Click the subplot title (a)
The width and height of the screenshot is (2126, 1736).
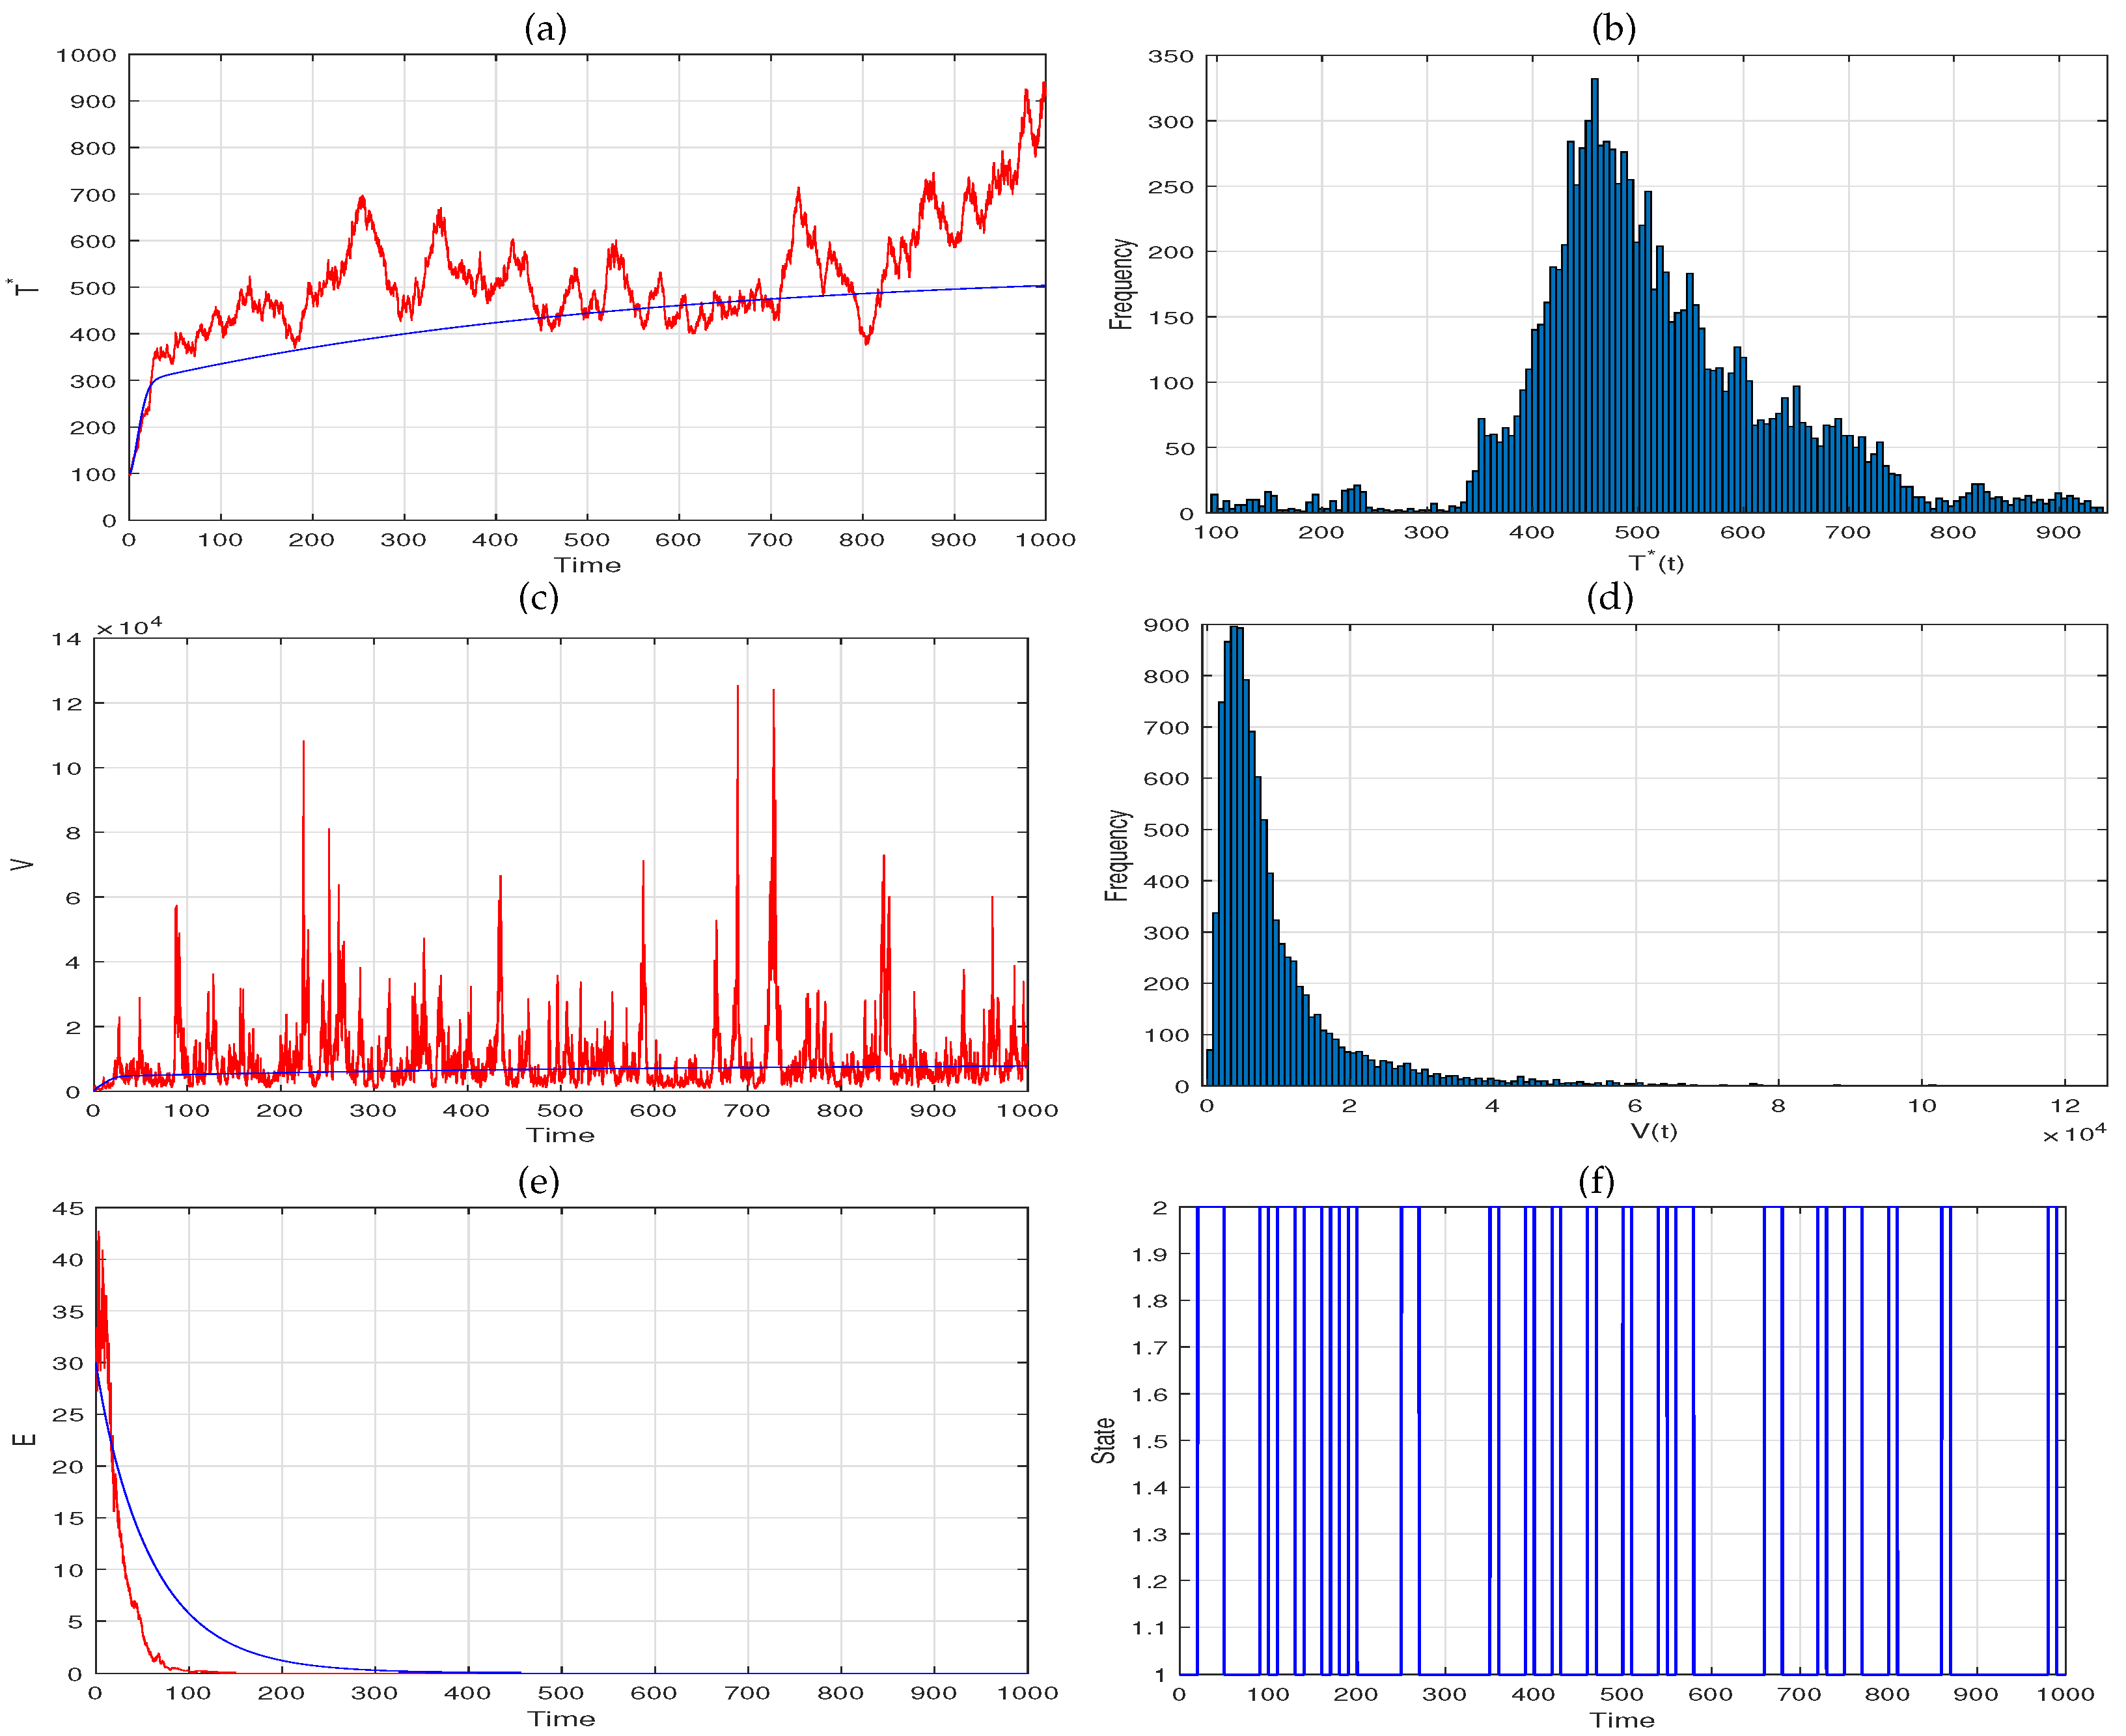545,28
